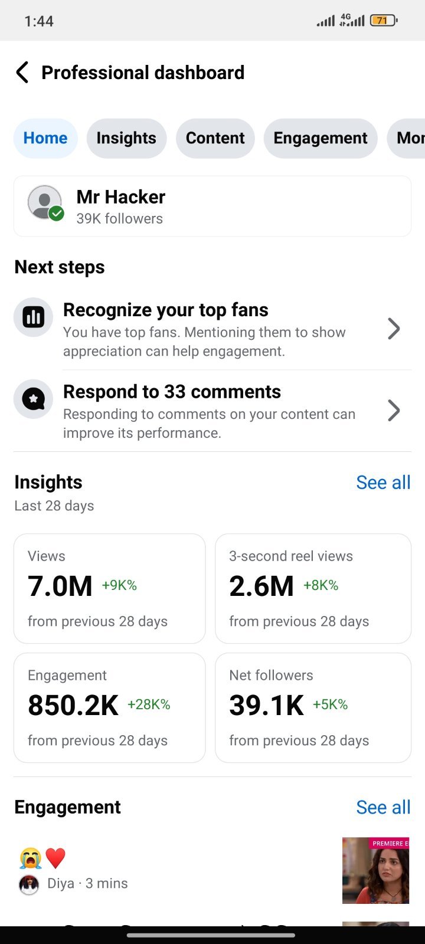
Task: Tap the battery indicator in status bar
Action: click(384, 21)
